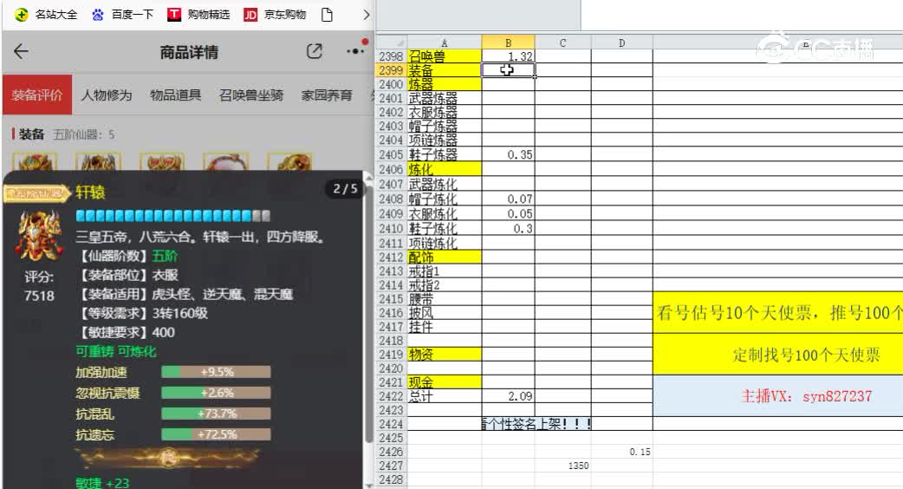The width and height of the screenshot is (903, 489).
Task: Click the 轩辕 armor icon in tooltip
Action: click(40, 235)
